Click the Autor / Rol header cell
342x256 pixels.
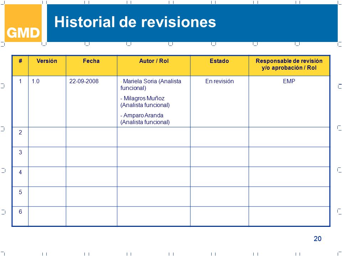(x=154, y=65)
